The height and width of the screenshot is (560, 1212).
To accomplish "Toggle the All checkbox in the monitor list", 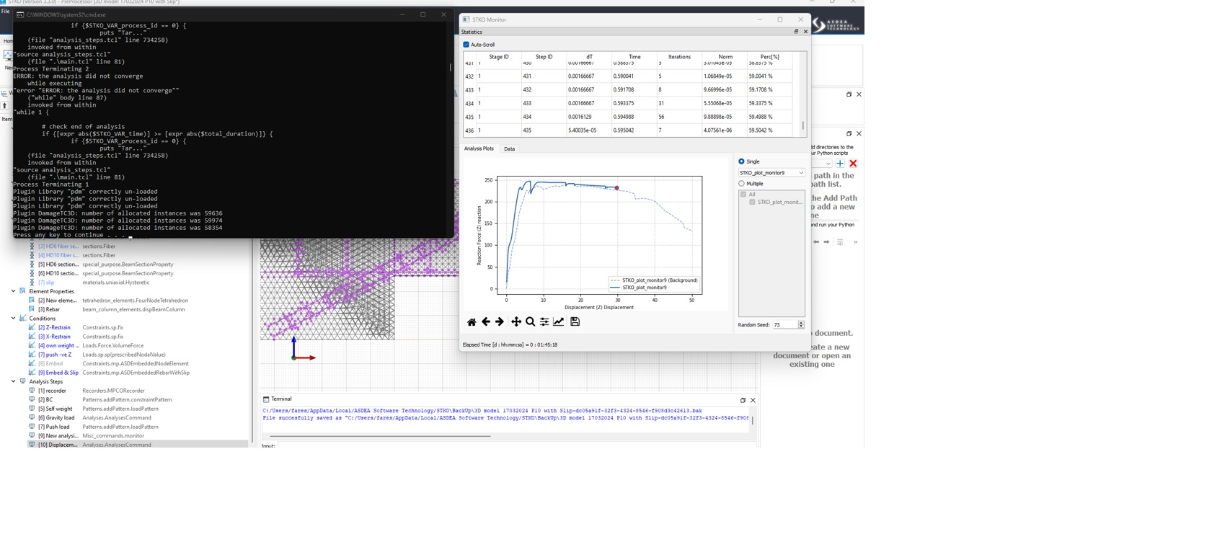I will (x=743, y=195).
